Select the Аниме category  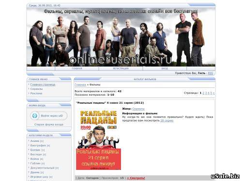point(35,141)
